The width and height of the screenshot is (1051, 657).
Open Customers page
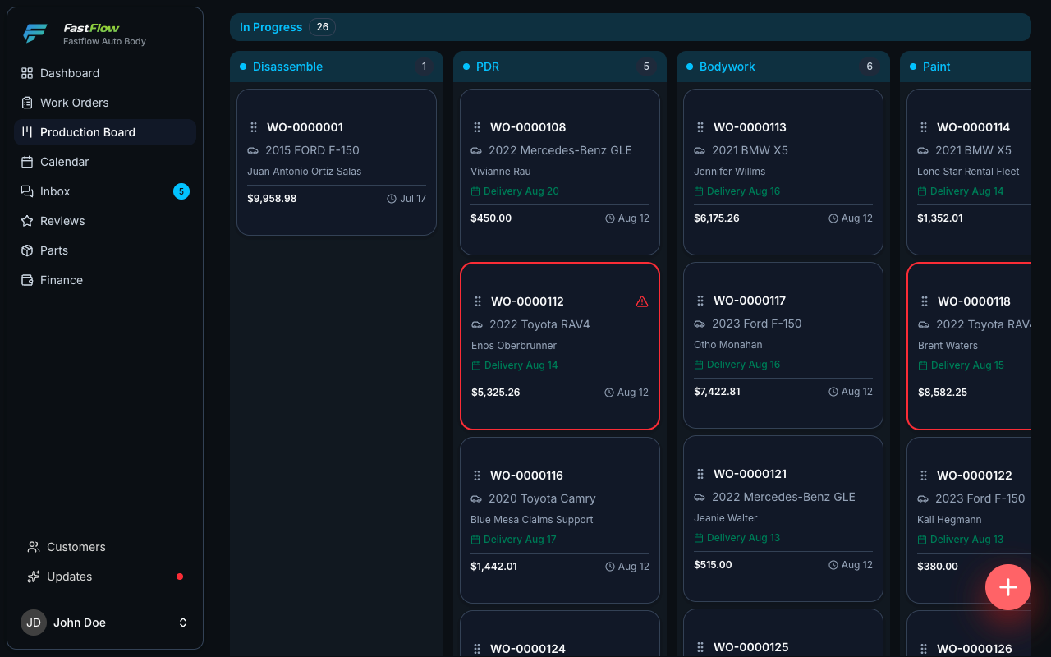pos(105,547)
